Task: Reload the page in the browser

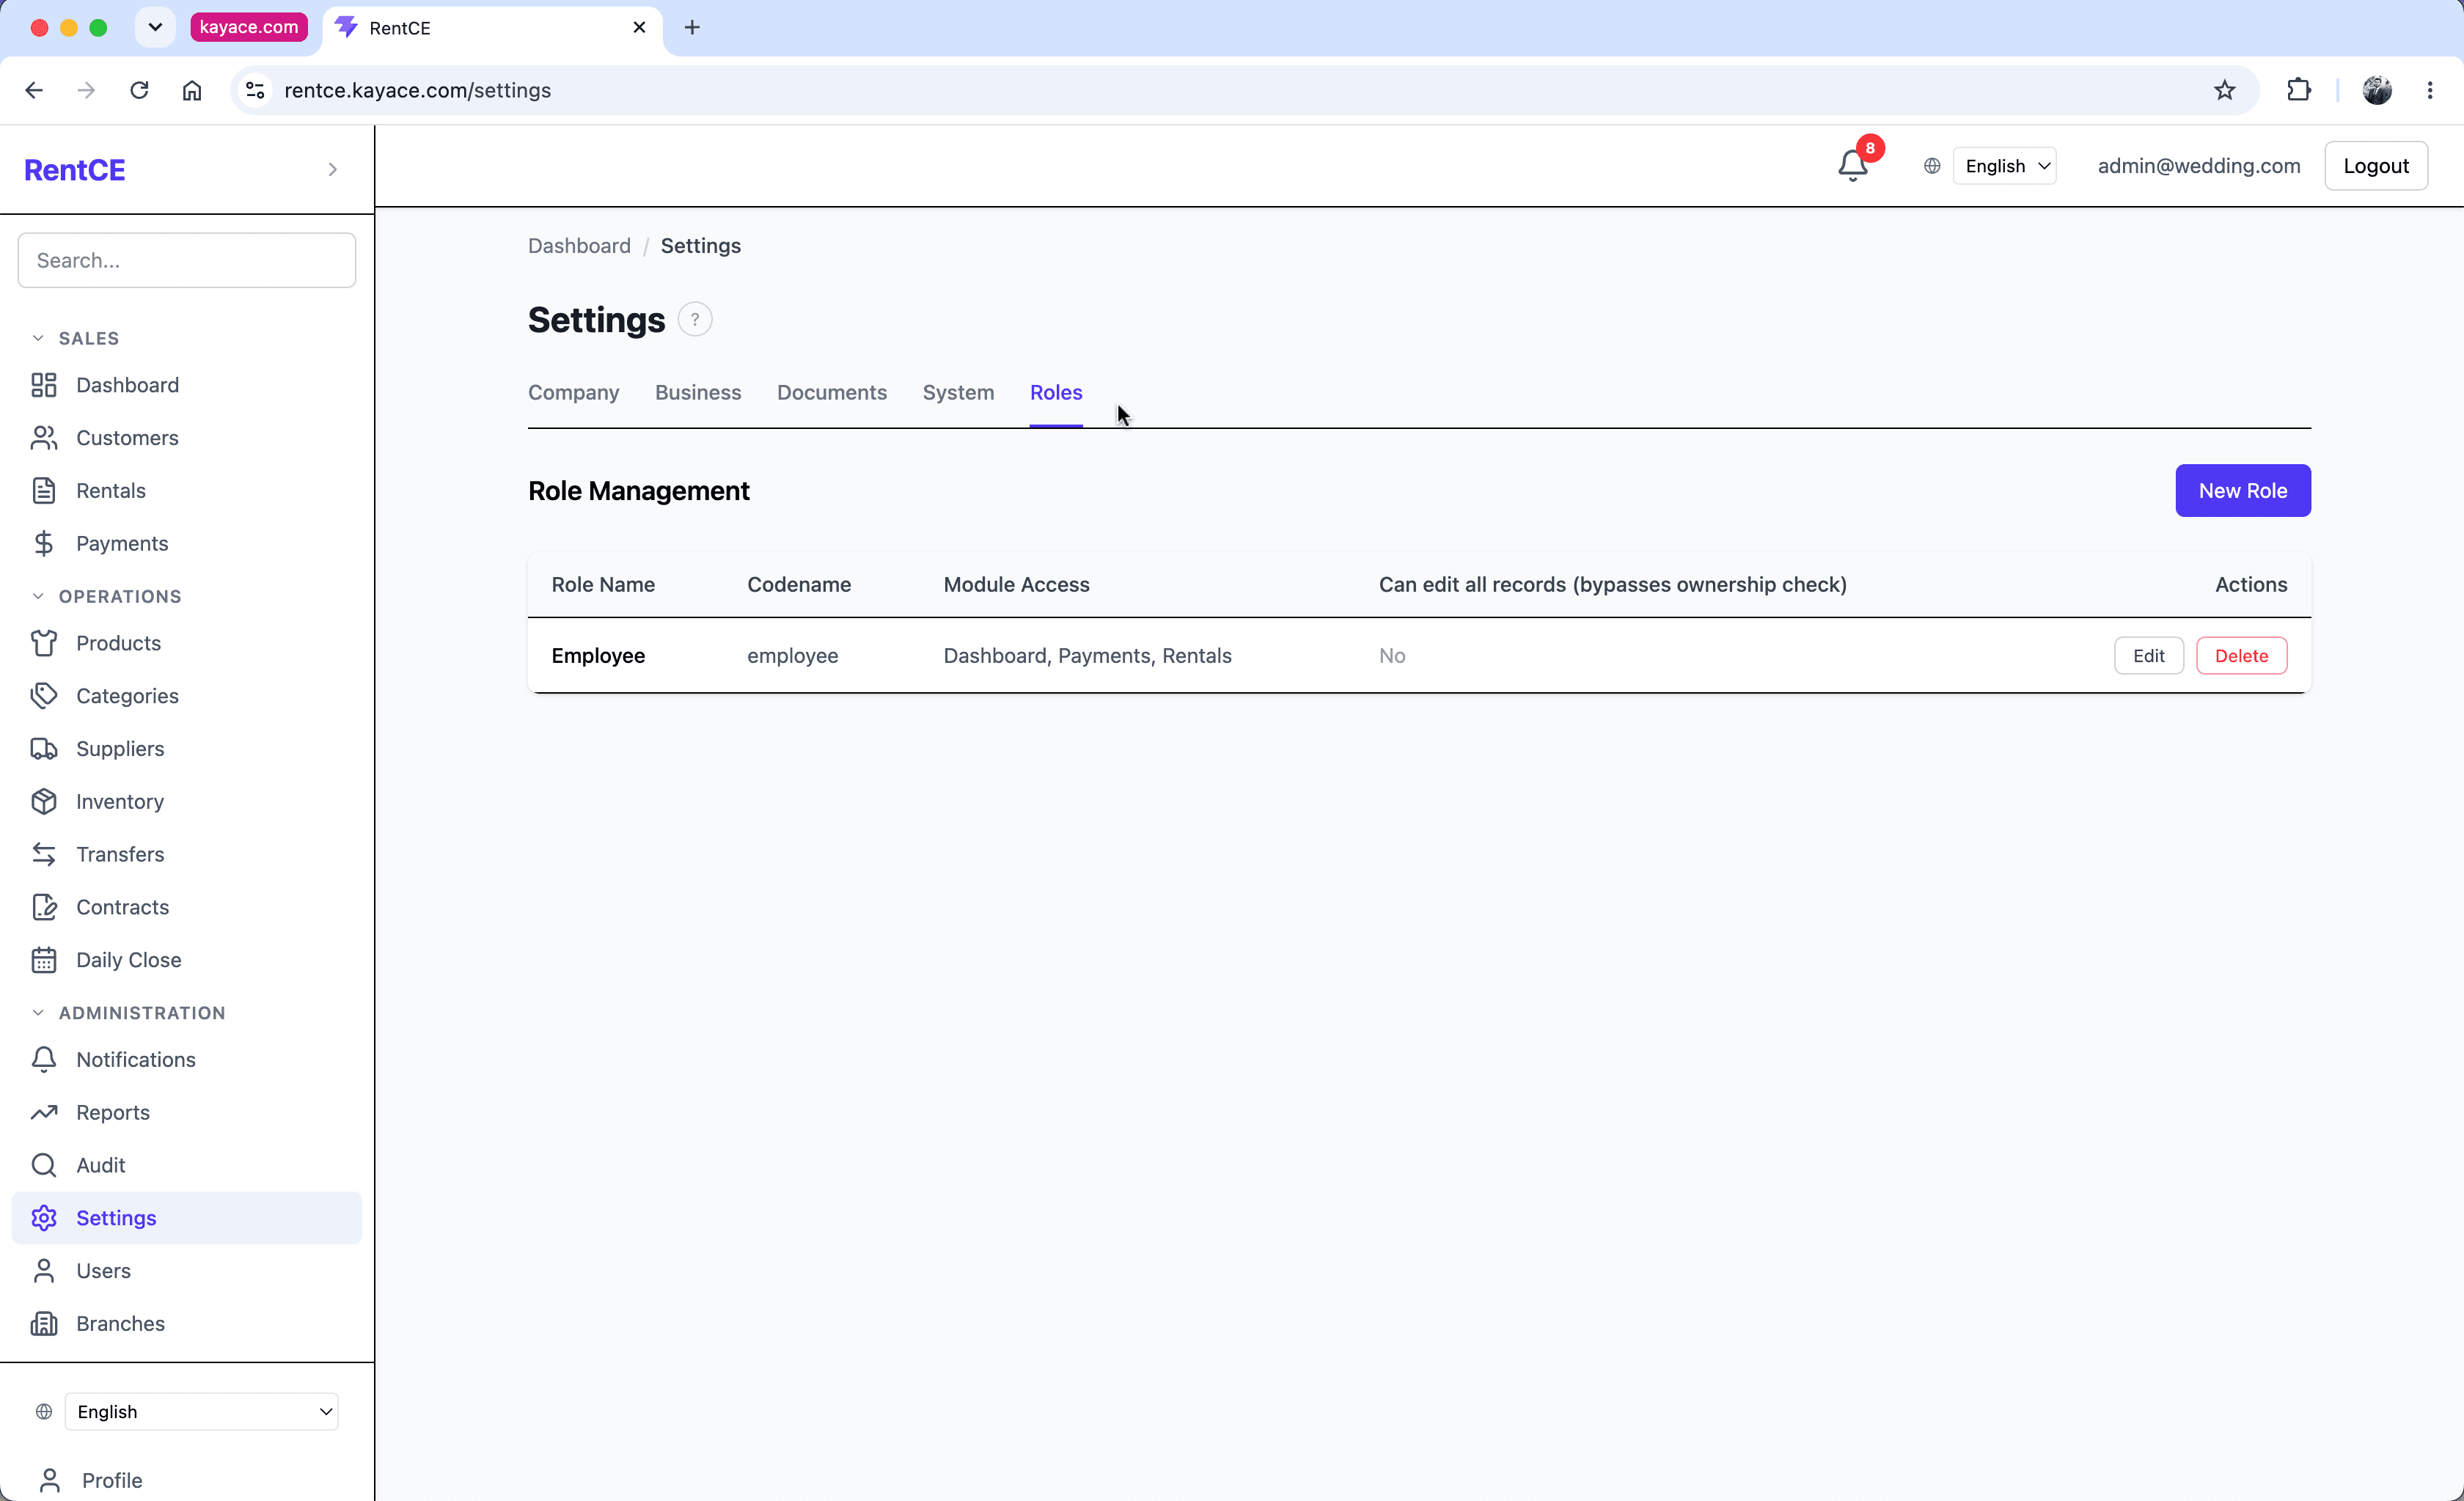Action: click(139, 90)
